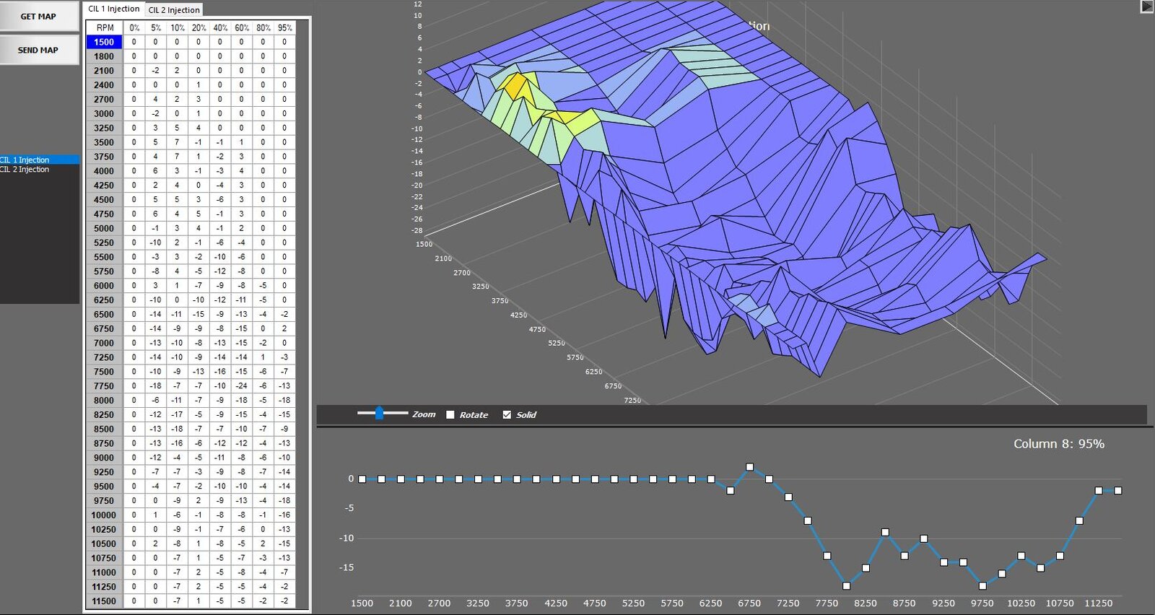1155x615 pixels.
Task: Select CIL 2 Injection in left list
Action: [25, 170]
